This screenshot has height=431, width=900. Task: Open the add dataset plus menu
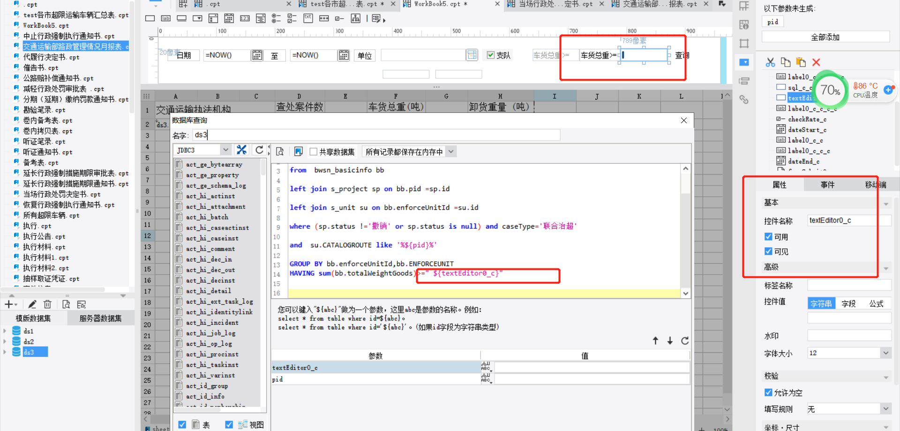tap(10, 305)
